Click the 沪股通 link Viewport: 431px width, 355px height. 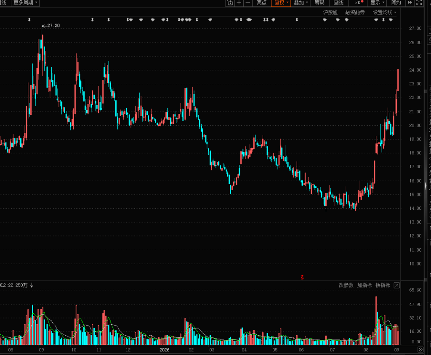click(330, 12)
